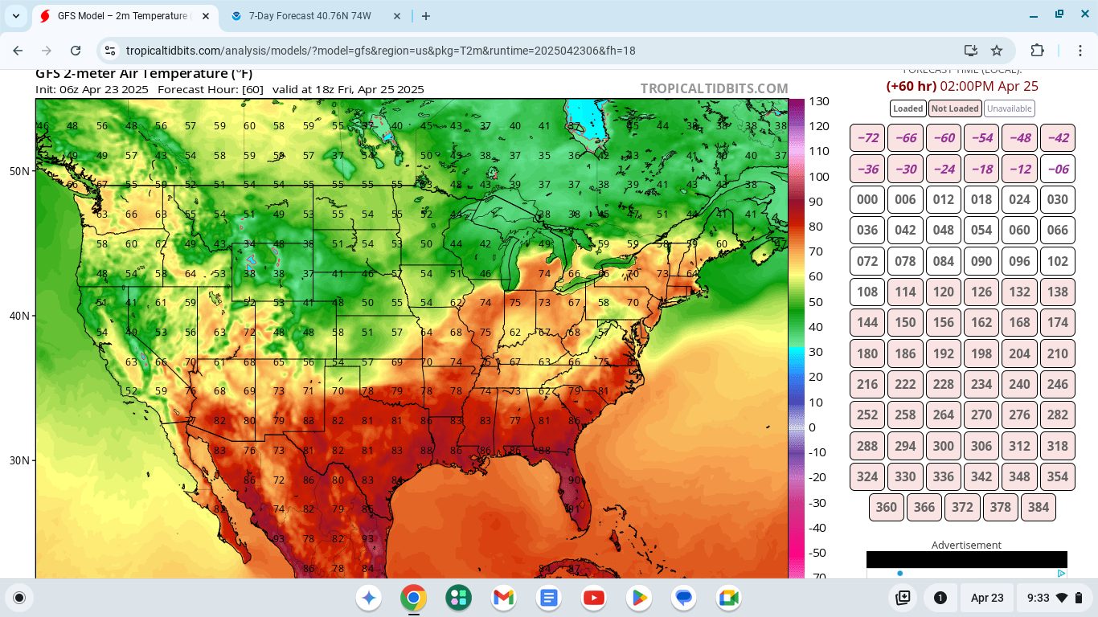Image resolution: width=1098 pixels, height=617 pixels.
Task: Switch to the 7-Day Forecast tab
Action: [313, 16]
